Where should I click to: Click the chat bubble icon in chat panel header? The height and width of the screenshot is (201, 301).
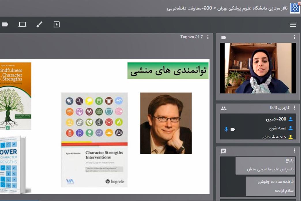(223, 151)
